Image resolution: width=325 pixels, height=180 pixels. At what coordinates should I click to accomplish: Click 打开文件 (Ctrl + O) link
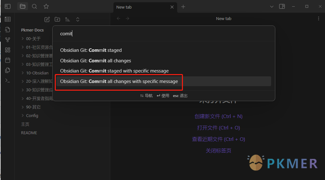click(x=219, y=128)
